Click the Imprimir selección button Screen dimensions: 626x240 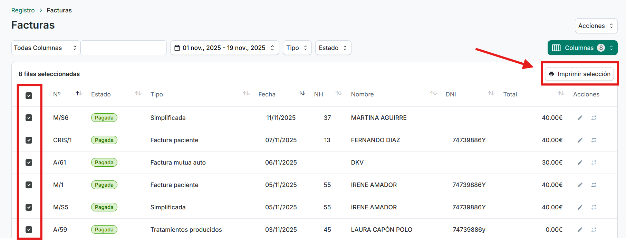click(579, 74)
